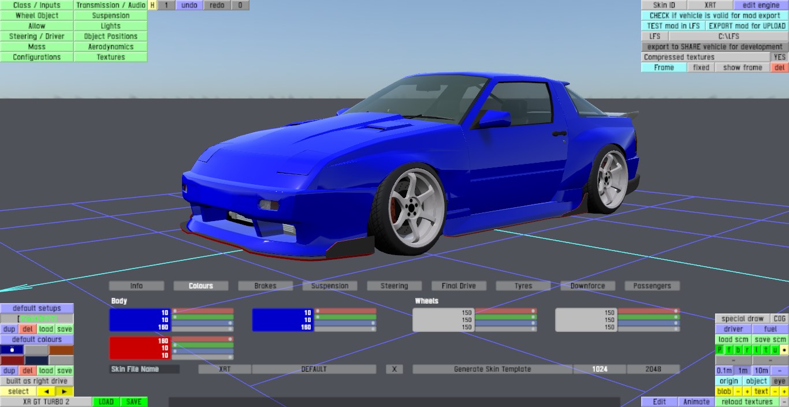Viewport: 789px width, 407px height.
Task: Toggle the 't' draw flag
Action: click(766, 350)
